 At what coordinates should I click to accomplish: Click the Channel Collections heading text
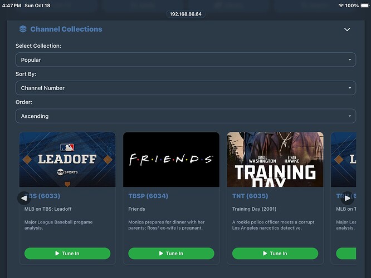pyautogui.click(x=66, y=29)
